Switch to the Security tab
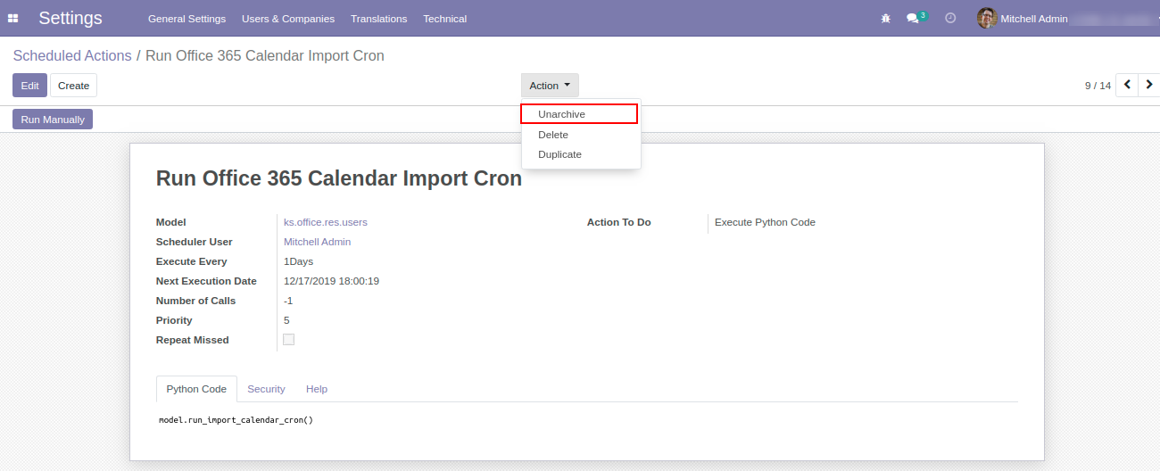The image size is (1160, 471). (266, 389)
